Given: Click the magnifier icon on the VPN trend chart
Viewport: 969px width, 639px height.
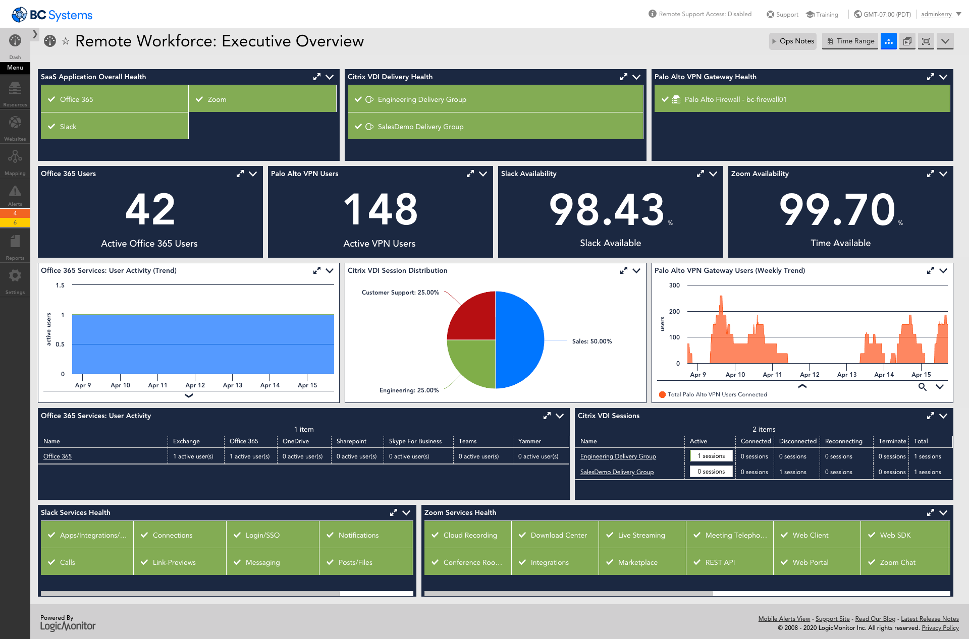Looking at the screenshot, I should pyautogui.click(x=923, y=387).
